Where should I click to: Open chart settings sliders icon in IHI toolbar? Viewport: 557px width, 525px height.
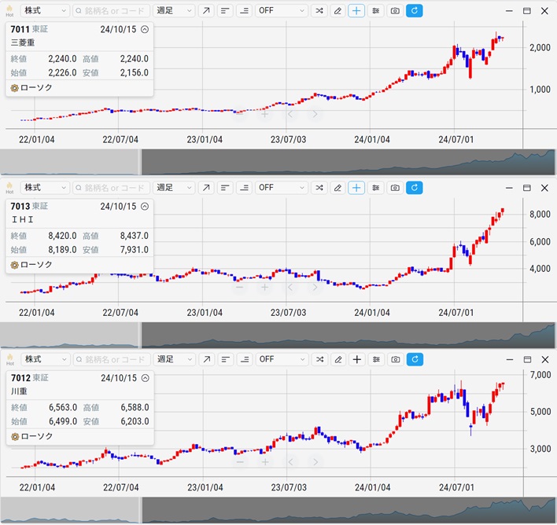point(376,188)
